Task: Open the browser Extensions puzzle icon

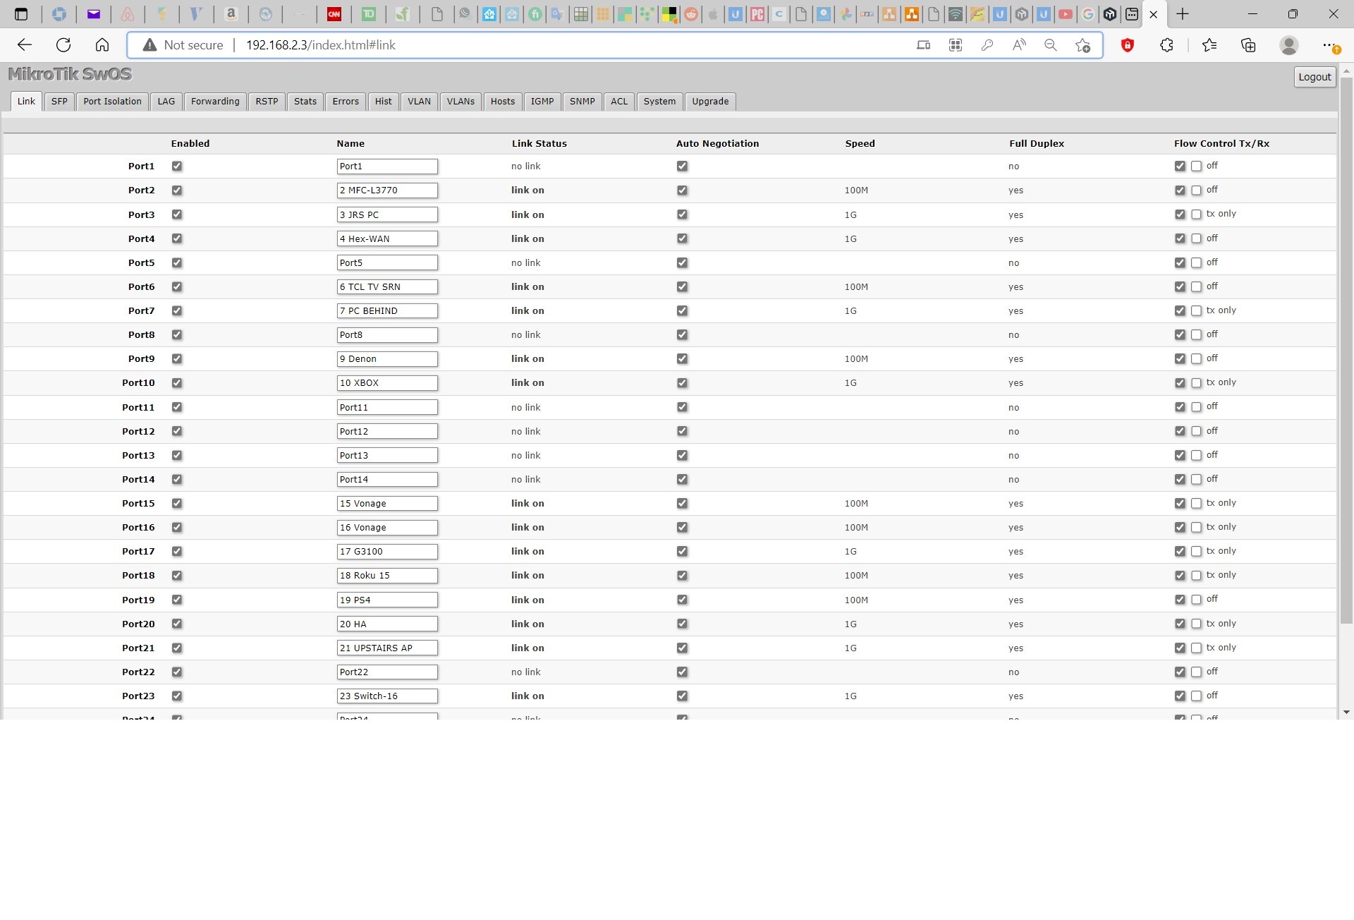Action: 1166,45
